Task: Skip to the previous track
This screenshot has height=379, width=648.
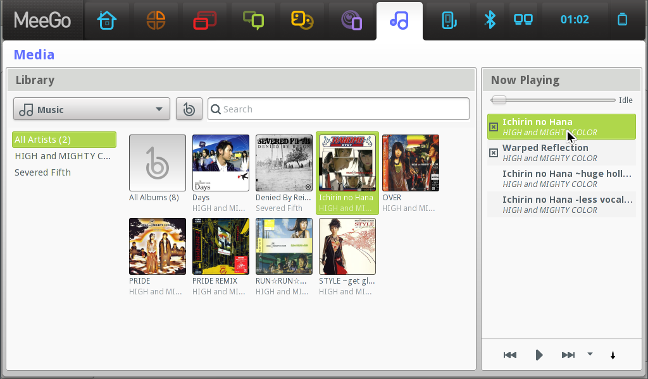Action: [510, 354]
